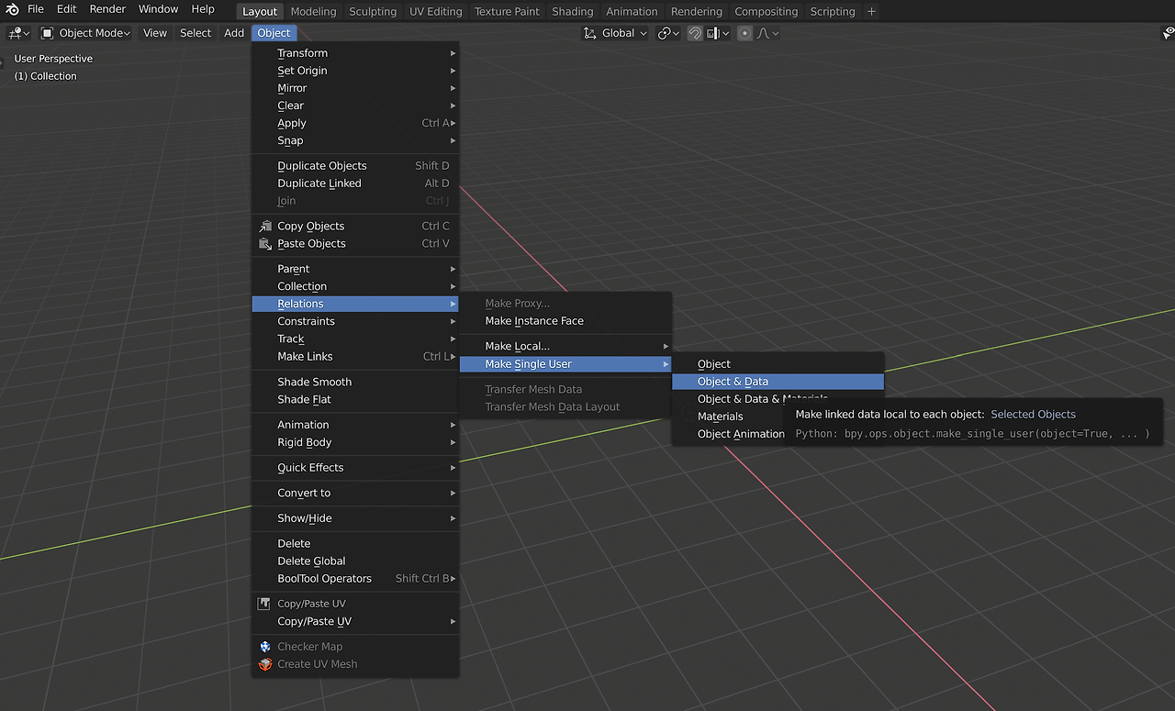Switch to the UV Editing workspace tab

[x=436, y=11]
